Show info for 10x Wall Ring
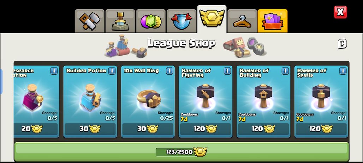This screenshot has width=363, height=163. click(169, 71)
